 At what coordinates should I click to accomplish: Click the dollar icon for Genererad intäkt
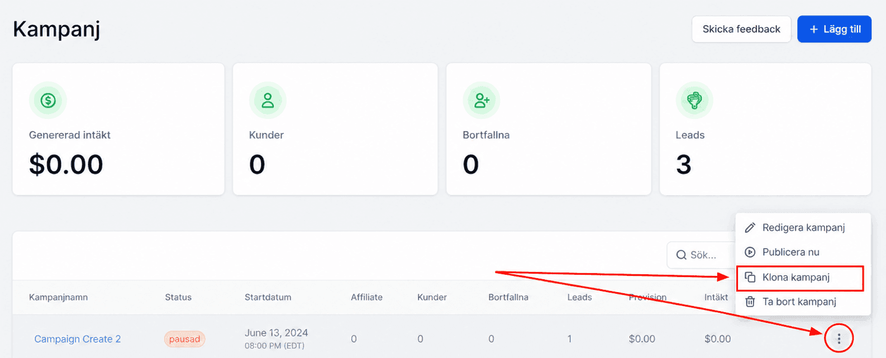pyautogui.click(x=48, y=101)
